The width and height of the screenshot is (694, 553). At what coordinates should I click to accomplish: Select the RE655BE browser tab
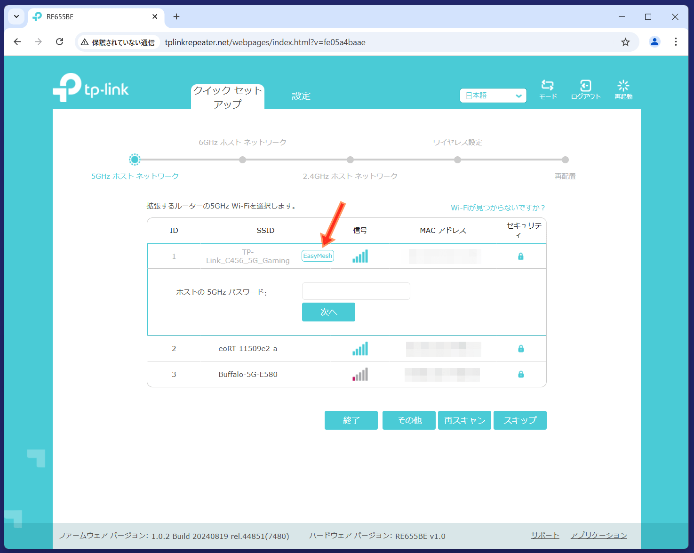pos(96,16)
